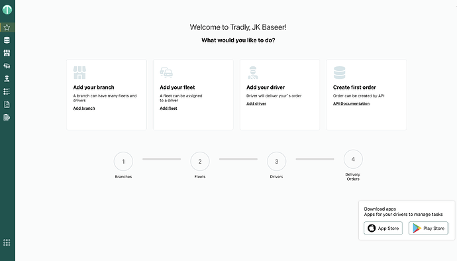Open the task list sidebar icon
The height and width of the screenshot is (261, 457).
7,91
